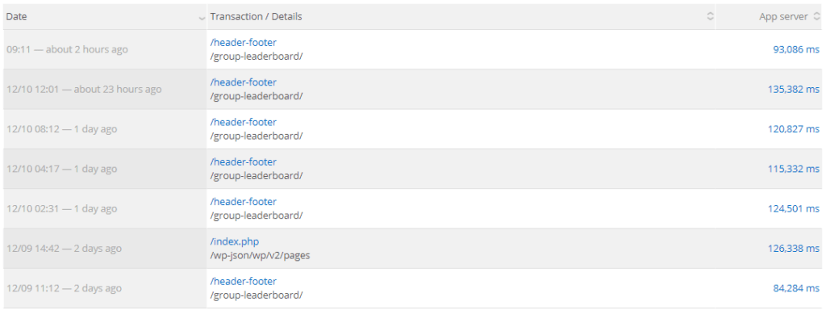The image size is (826, 310).
Task: Open /header-footer transaction from 12/10 12:01
Action: tap(244, 82)
